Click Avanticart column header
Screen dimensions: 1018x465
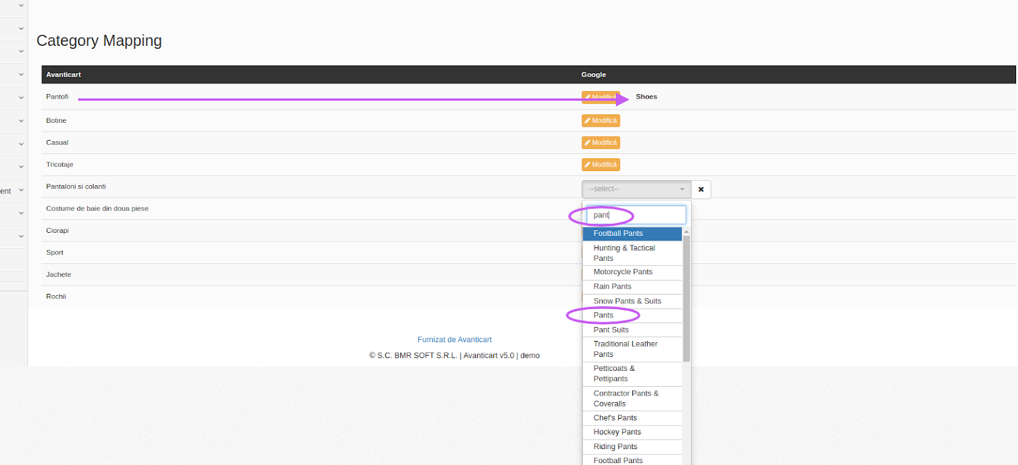tap(64, 74)
